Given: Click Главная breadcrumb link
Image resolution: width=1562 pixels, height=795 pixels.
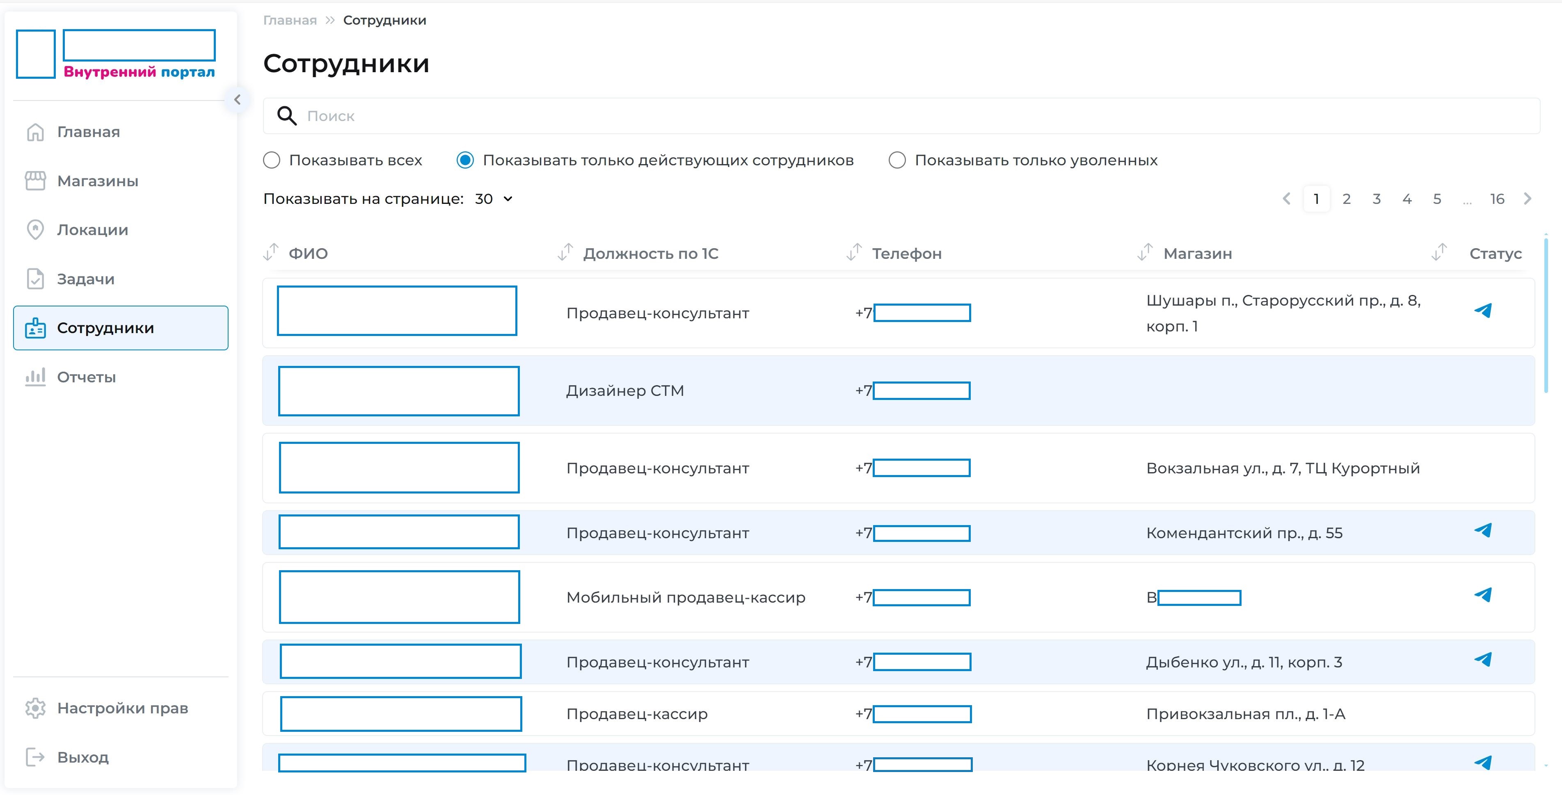Looking at the screenshot, I should (x=290, y=20).
